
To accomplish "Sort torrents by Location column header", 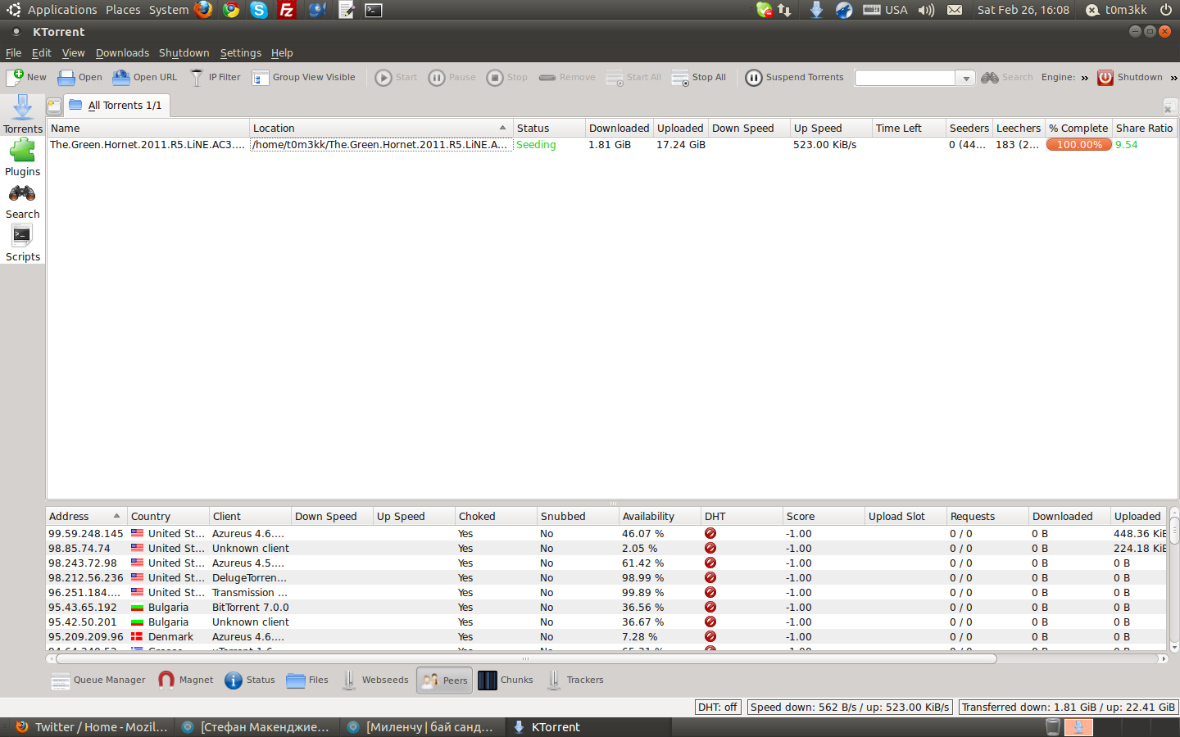I will 380,129.
